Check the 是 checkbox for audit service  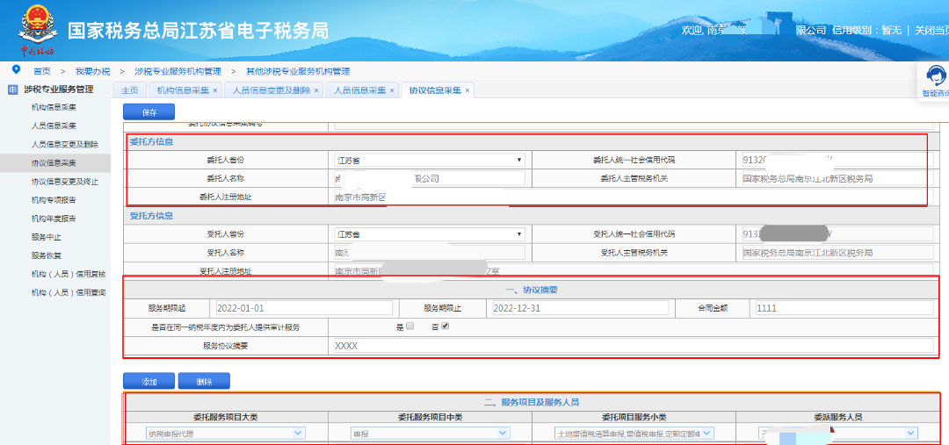click(409, 327)
